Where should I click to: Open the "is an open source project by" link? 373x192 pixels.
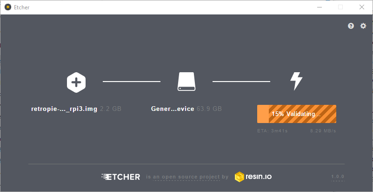187,177
